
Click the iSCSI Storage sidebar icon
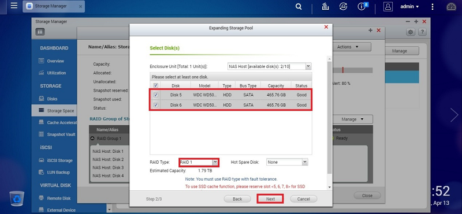coord(41,160)
